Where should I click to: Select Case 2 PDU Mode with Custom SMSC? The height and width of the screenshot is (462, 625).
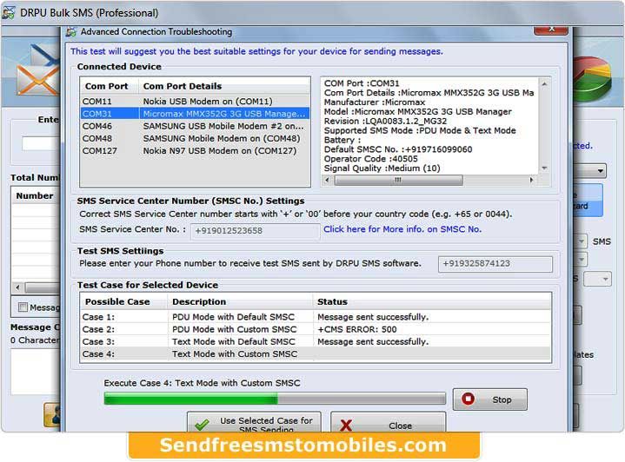[316, 329]
